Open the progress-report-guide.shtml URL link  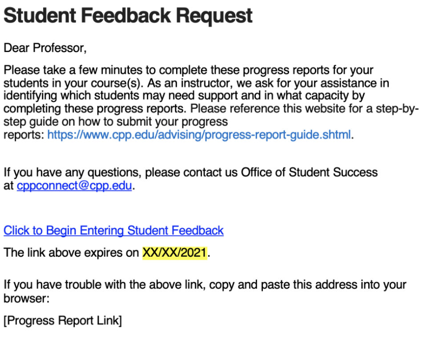coord(199,134)
